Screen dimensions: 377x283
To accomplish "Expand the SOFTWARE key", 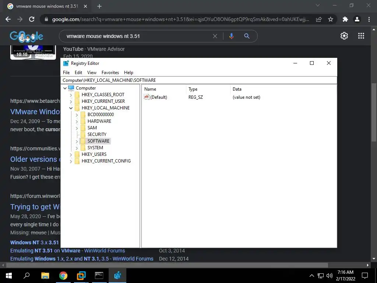I will 77,141.
